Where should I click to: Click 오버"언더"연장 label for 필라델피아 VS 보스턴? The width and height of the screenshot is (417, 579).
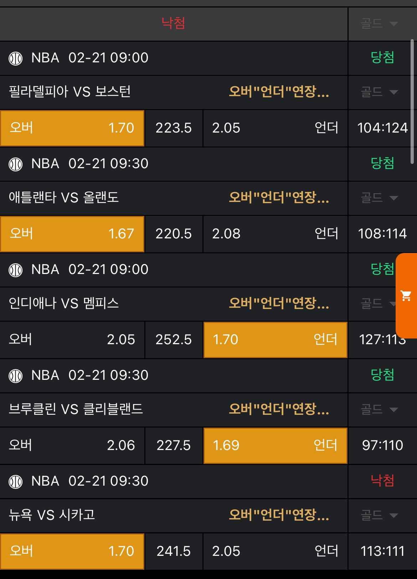279,92
